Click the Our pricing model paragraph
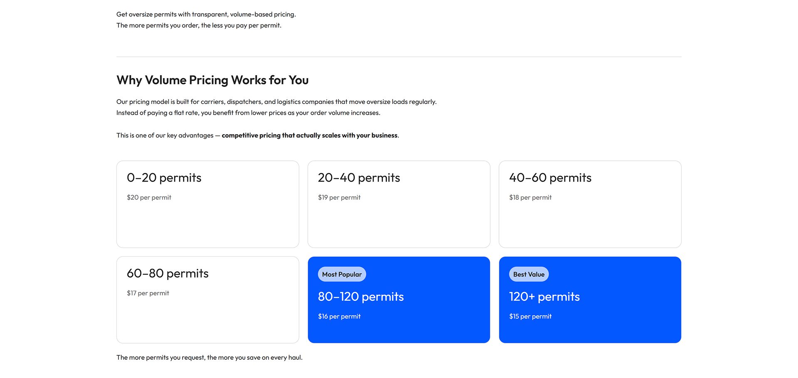798x378 pixels. click(276, 102)
